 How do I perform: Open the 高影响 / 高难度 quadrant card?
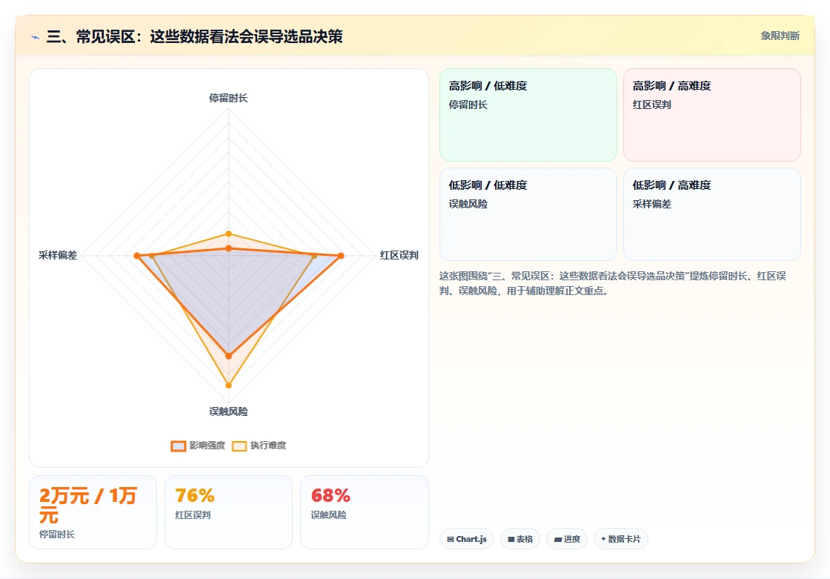point(712,115)
